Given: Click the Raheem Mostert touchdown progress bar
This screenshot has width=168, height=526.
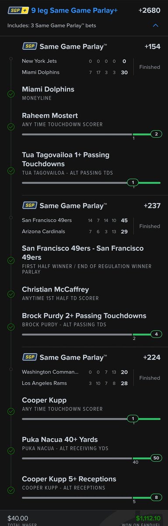Looking at the screenshot, I should pyautogui.click(x=91, y=134).
